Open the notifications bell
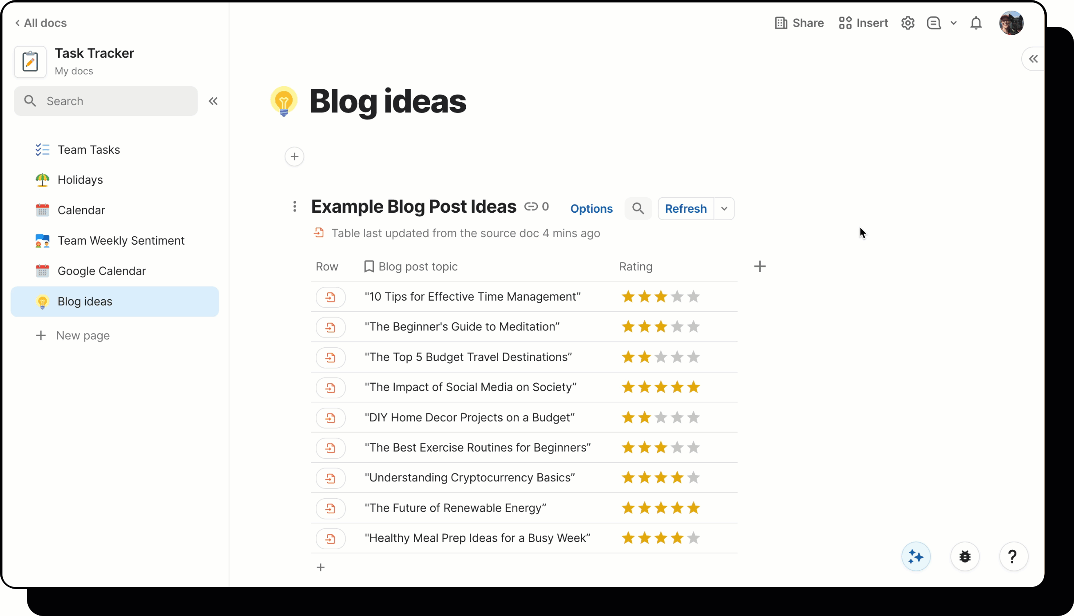The width and height of the screenshot is (1074, 616). (976, 23)
